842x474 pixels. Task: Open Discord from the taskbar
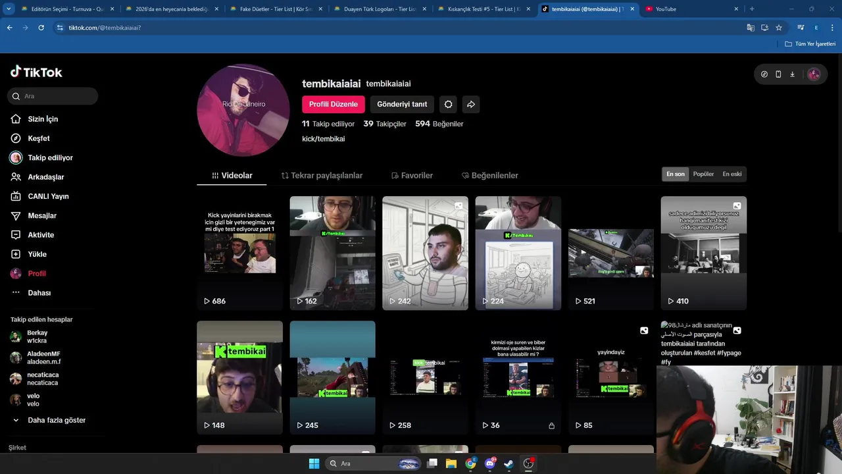489,463
